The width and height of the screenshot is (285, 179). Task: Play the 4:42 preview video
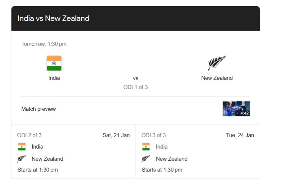(x=243, y=113)
